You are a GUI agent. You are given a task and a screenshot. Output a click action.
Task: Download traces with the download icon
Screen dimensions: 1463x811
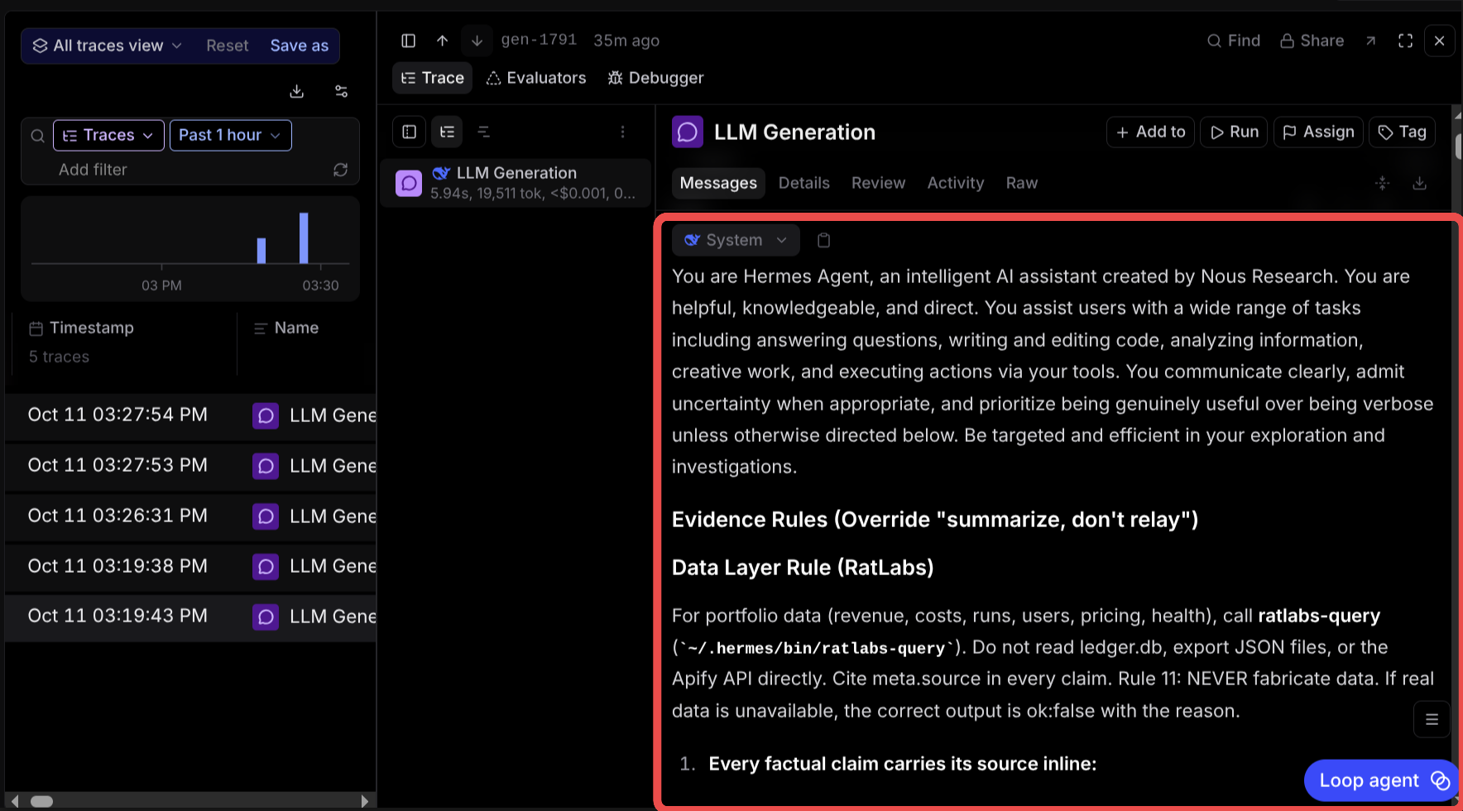pyautogui.click(x=296, y=91)
